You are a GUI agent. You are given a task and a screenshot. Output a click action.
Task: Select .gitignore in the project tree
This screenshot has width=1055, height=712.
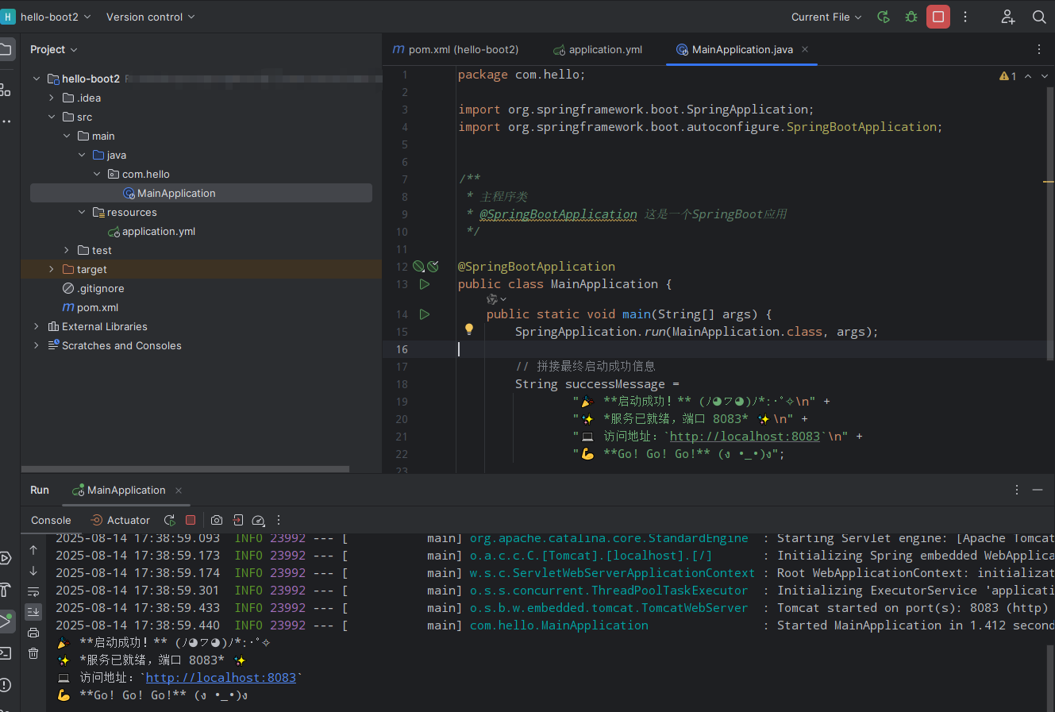(x=94, y=288)
